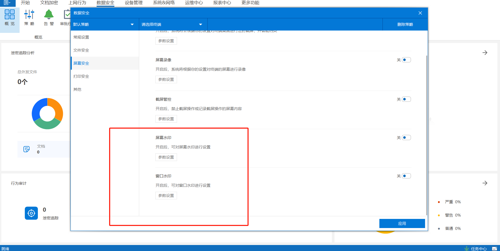Enable the 窗口水印 switch
Image resolution: width=500 pixels, height=251 pixels.
pos(406,176)
